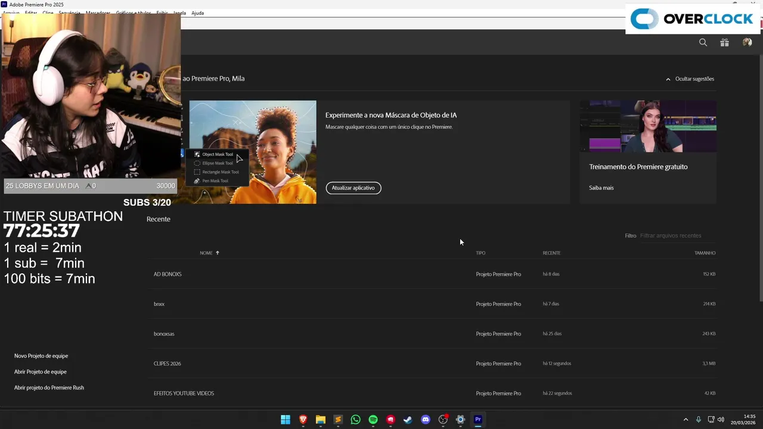763x429 pixels.
Task: Open the AD BONOXS project
Action: (168, 274)
